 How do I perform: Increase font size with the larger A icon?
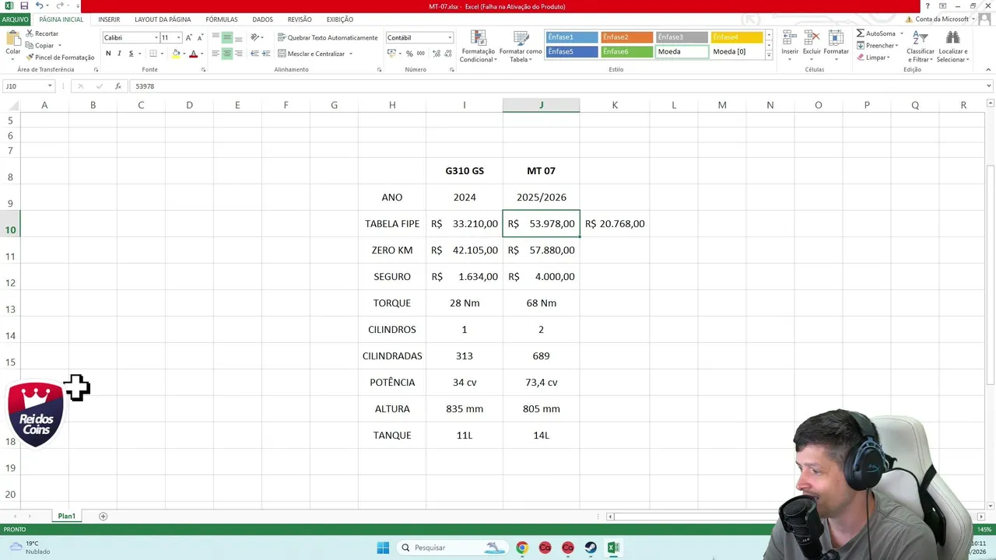(188, 37)
